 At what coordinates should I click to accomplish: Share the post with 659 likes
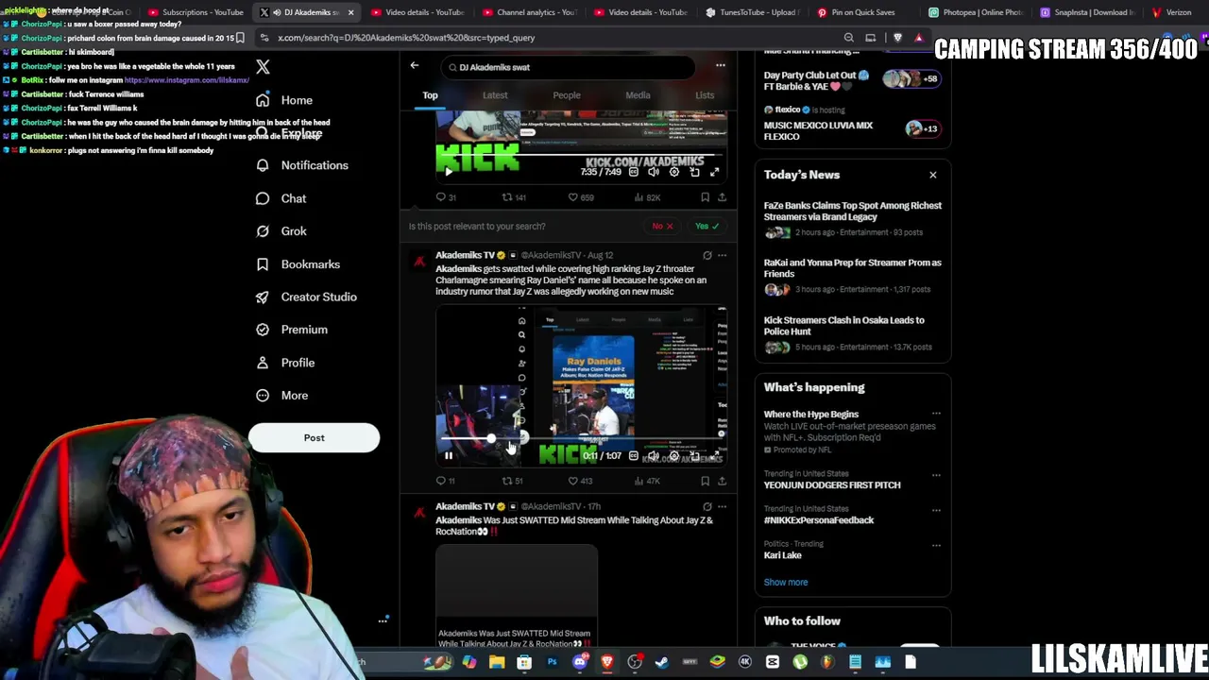click(x=723, y=197)
